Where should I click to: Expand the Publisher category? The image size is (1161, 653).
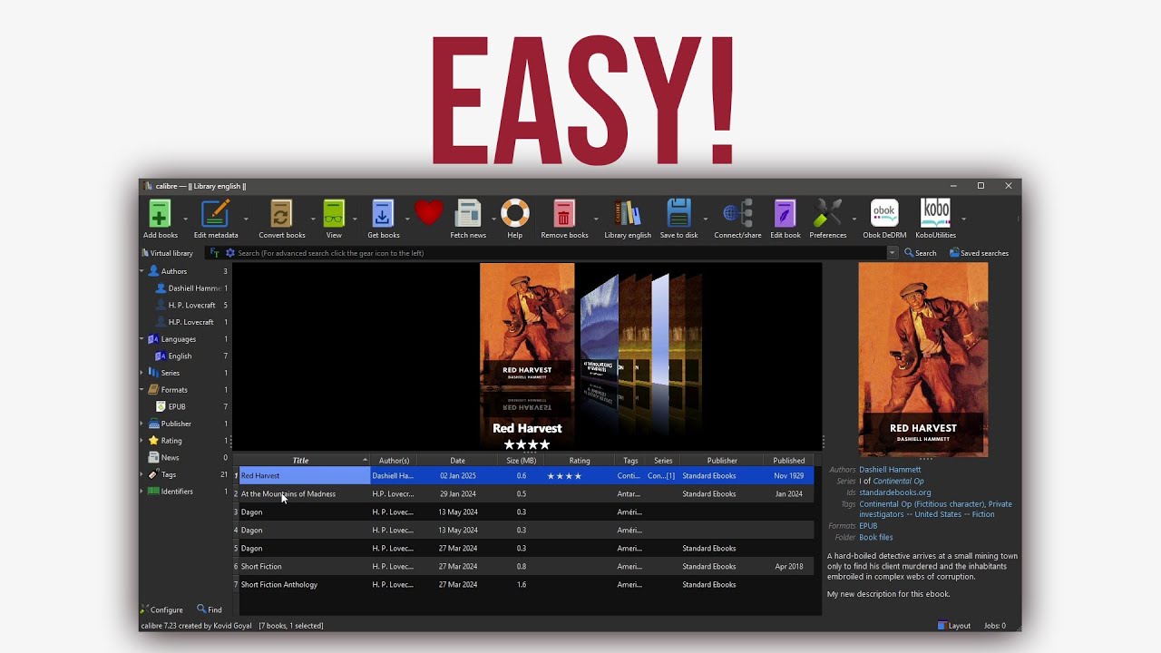(142, 424)
